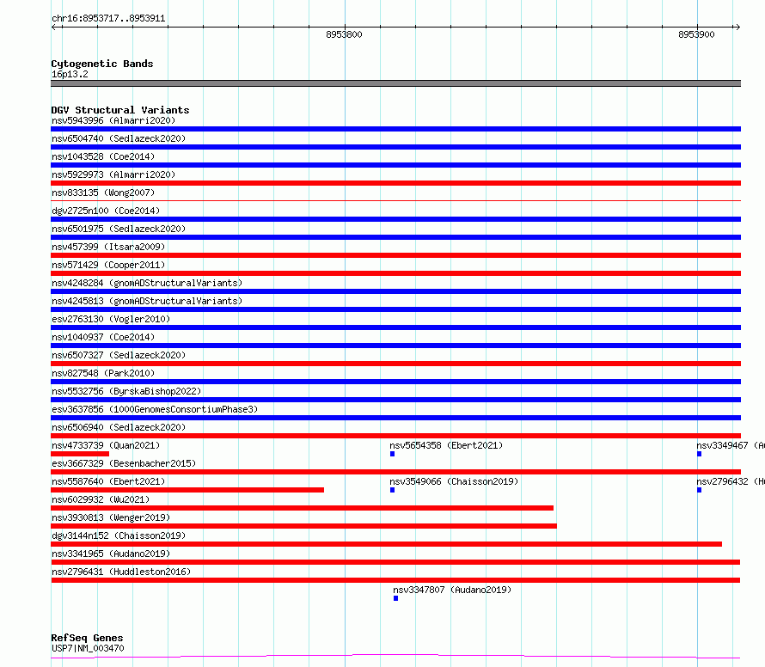
Task: Click the gray 16p13.2 cytogenetic band bar
Action: [395, 83]
